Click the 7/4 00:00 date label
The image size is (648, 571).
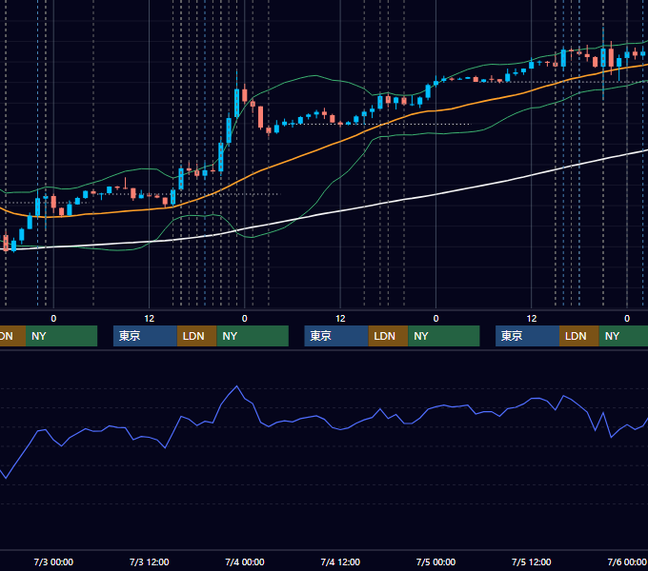pyautogui.click(x=245, y=561)
